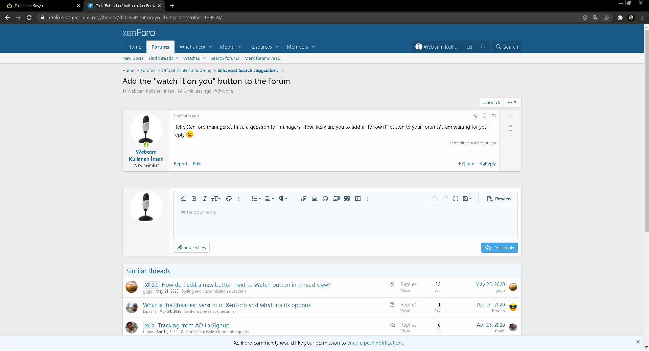Click the +Quote link on post #1
This screenshot has height=351, width=649.
466,164
